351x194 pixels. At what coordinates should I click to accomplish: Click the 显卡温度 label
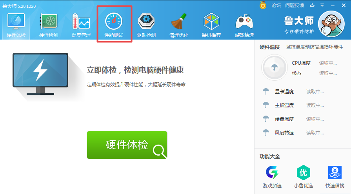pos(284,92)
